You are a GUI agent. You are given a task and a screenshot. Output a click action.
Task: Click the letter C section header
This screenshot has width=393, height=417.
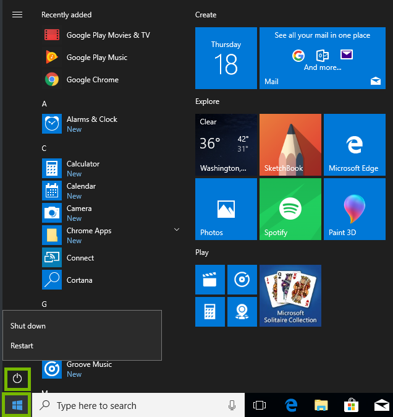tap(44, 148)
